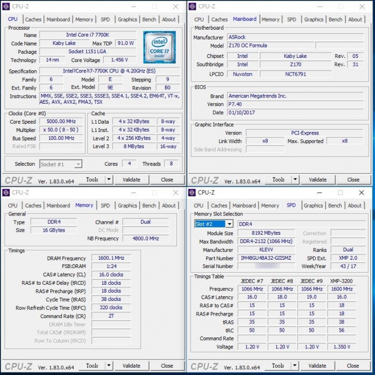Viewport: 375px width, 375px height.
Task: Click the multiplier value x 50.0 (8 - 50)
Action: pos(61,130)
